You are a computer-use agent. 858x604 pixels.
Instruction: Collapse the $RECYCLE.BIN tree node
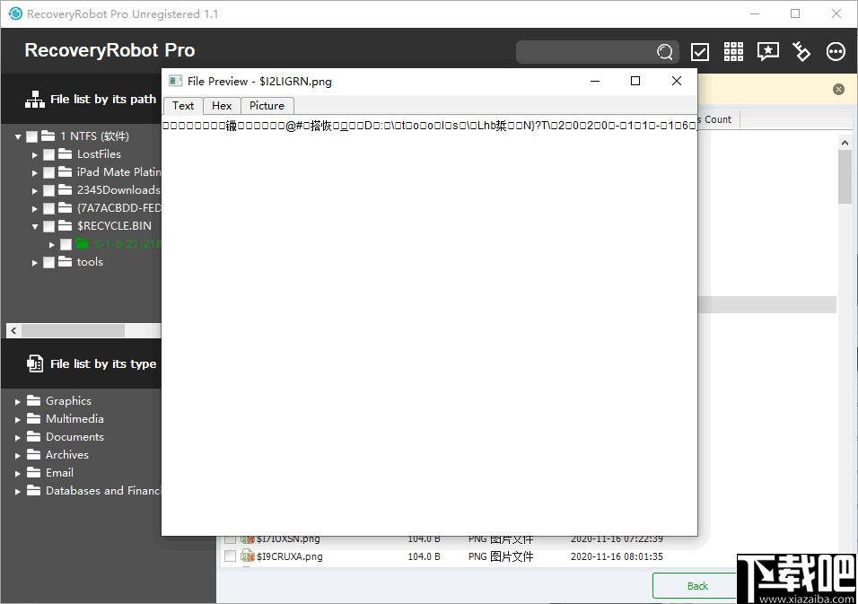coord(35,226)
